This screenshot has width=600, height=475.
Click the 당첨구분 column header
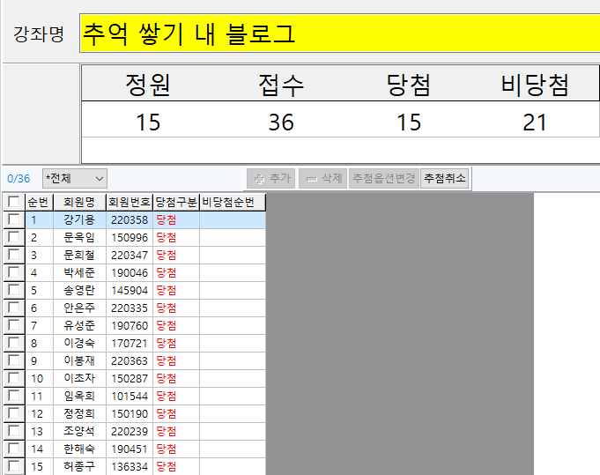coord(176,202)
